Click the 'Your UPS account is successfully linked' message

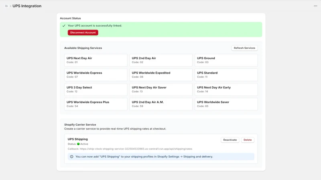pyautogui.click(x=95, y=26)
